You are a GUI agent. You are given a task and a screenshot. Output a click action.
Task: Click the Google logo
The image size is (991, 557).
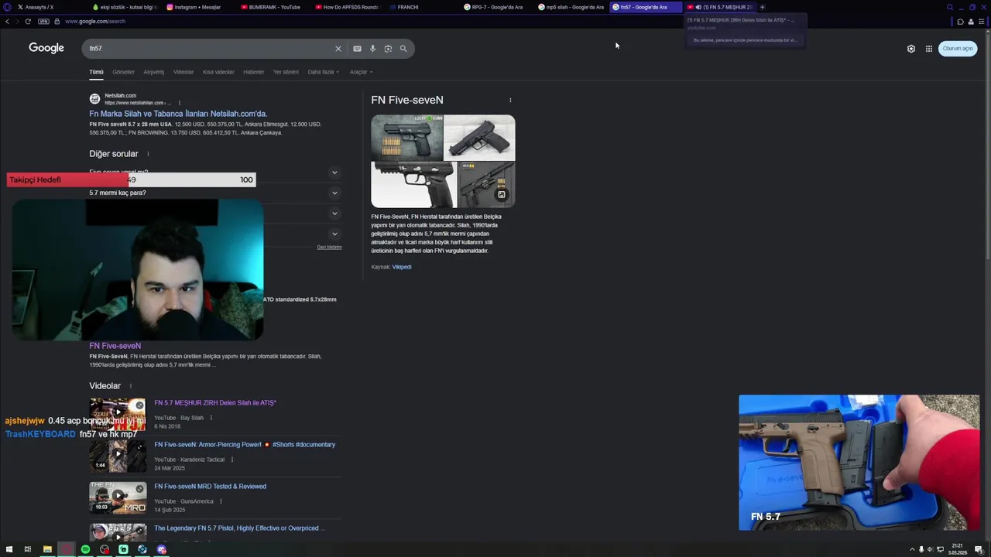(46, 48)
